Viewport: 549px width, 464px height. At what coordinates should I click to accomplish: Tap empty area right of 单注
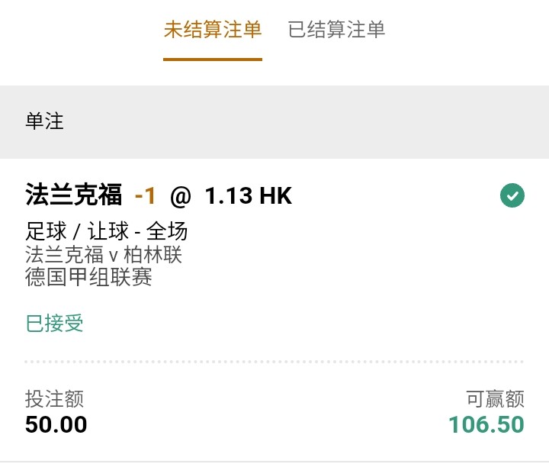tap(305, 121)
